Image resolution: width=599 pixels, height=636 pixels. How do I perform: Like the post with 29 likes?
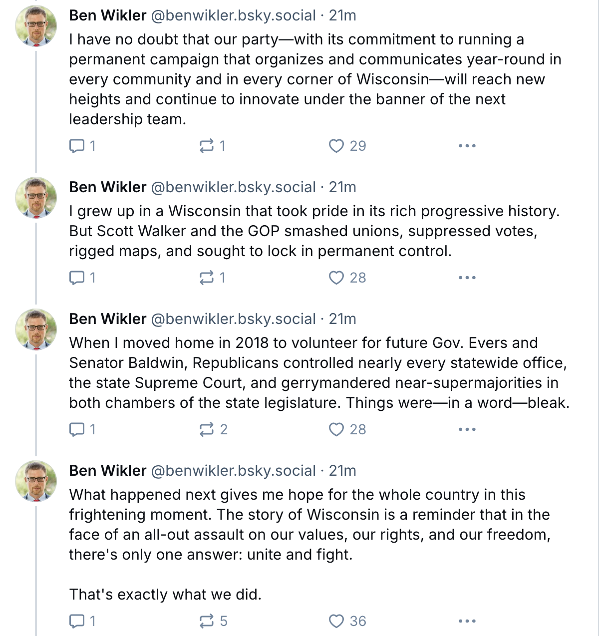pyautogui.click(x=347, y=146)
